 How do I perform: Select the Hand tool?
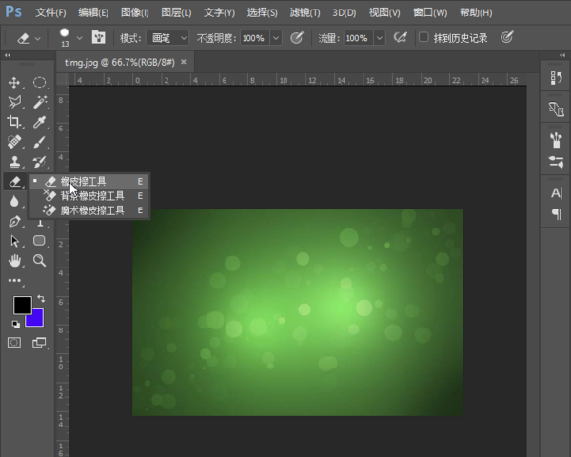click(x=14, y=261)
